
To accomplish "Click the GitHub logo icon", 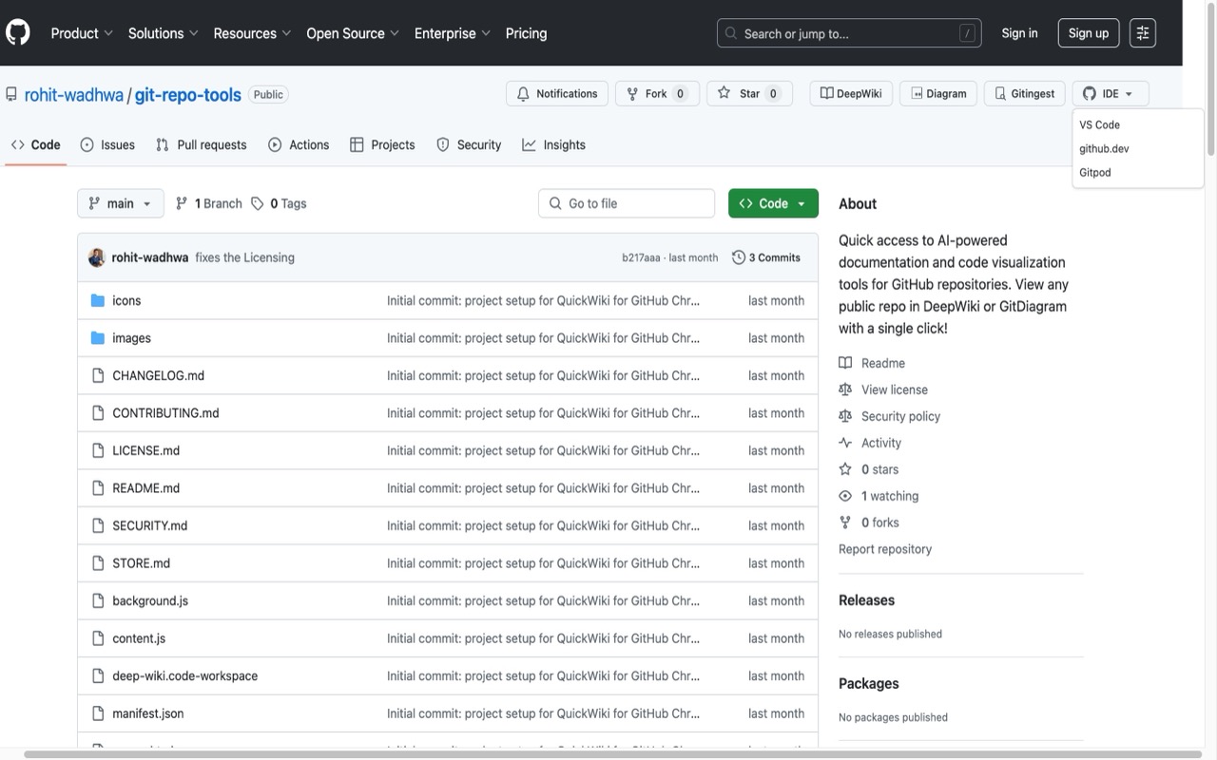I will [18, 33].
